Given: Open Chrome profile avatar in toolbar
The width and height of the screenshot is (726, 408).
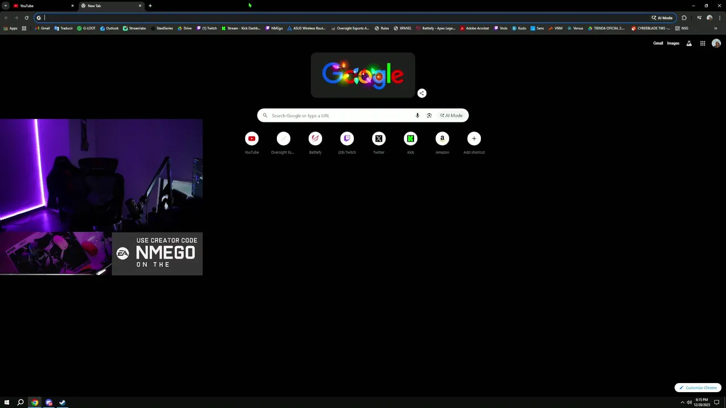Looking at the screenshot, I should tap(710, 18).
